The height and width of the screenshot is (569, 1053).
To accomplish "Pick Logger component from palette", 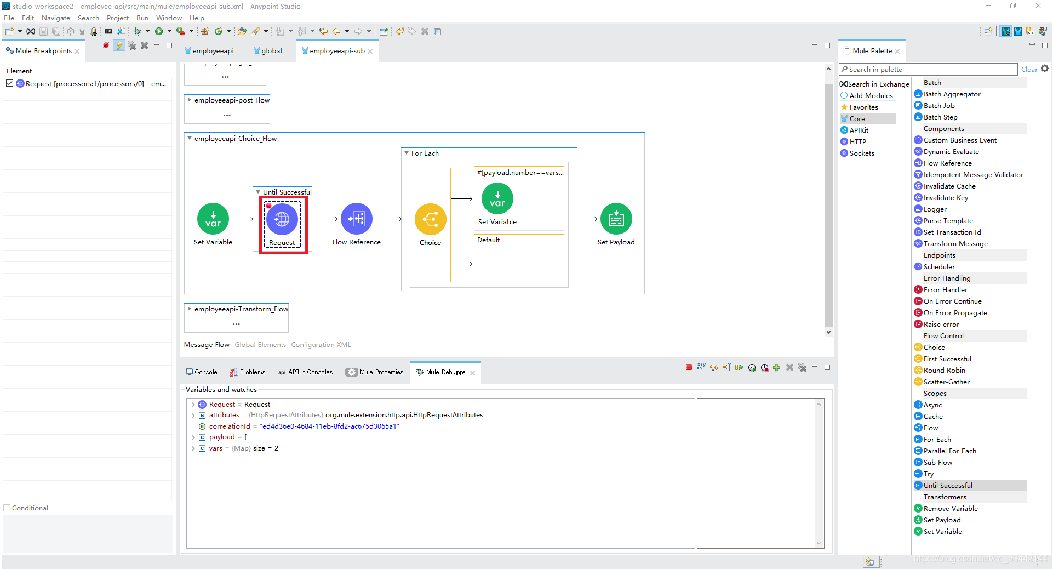I will 930,209.
